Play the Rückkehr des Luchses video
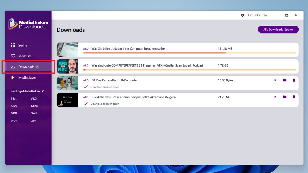Screen dimensions: 308x173 275,97
